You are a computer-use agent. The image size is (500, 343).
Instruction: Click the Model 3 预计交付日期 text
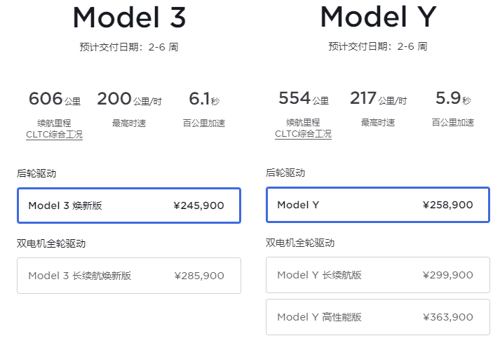(x=129, y=47)
